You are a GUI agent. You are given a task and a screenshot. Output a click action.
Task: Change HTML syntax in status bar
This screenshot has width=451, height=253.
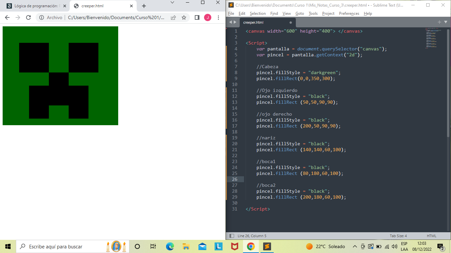pos(432,236)
